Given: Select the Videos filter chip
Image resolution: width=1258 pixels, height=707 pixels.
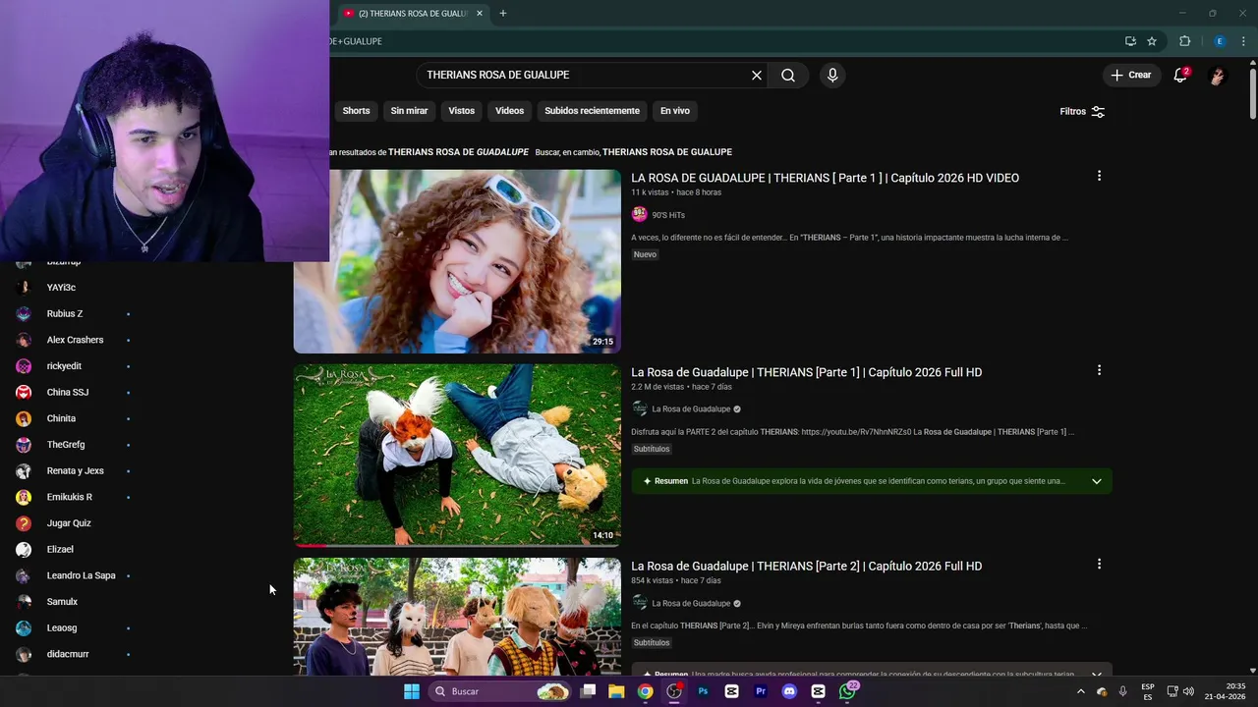Looking at the screenshot, I should (509, 111).
